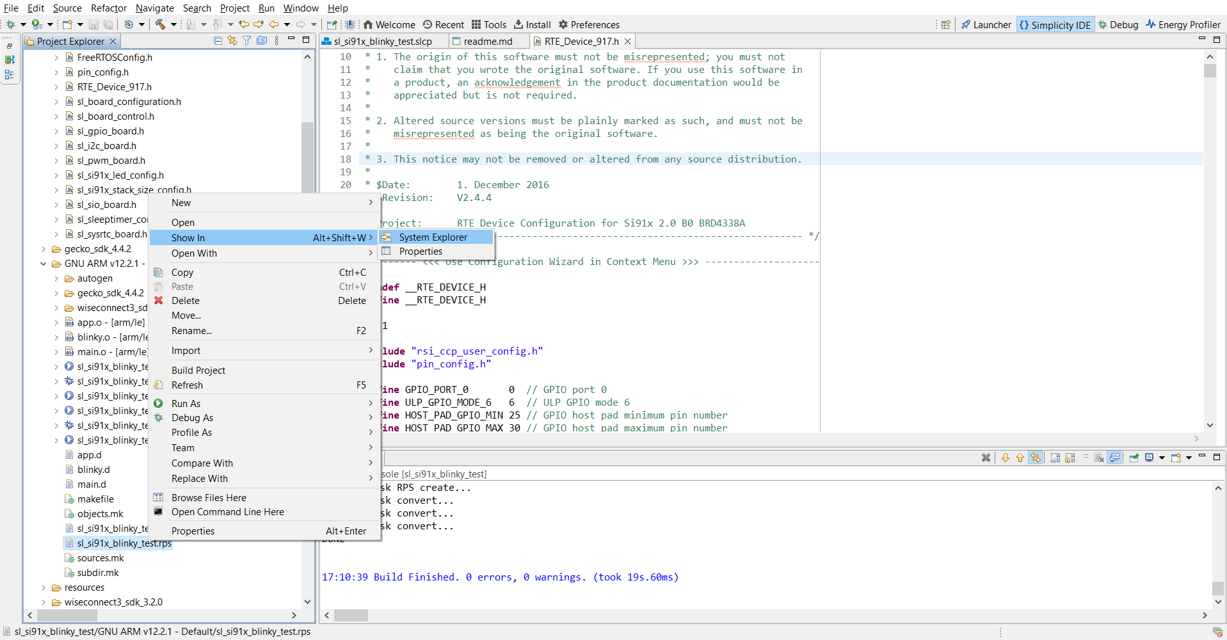Image resolution: width=1227 pixels, height=640 pixels.
Task: Click the Build hammer icon in toolbar
Action: click(160, 24)
